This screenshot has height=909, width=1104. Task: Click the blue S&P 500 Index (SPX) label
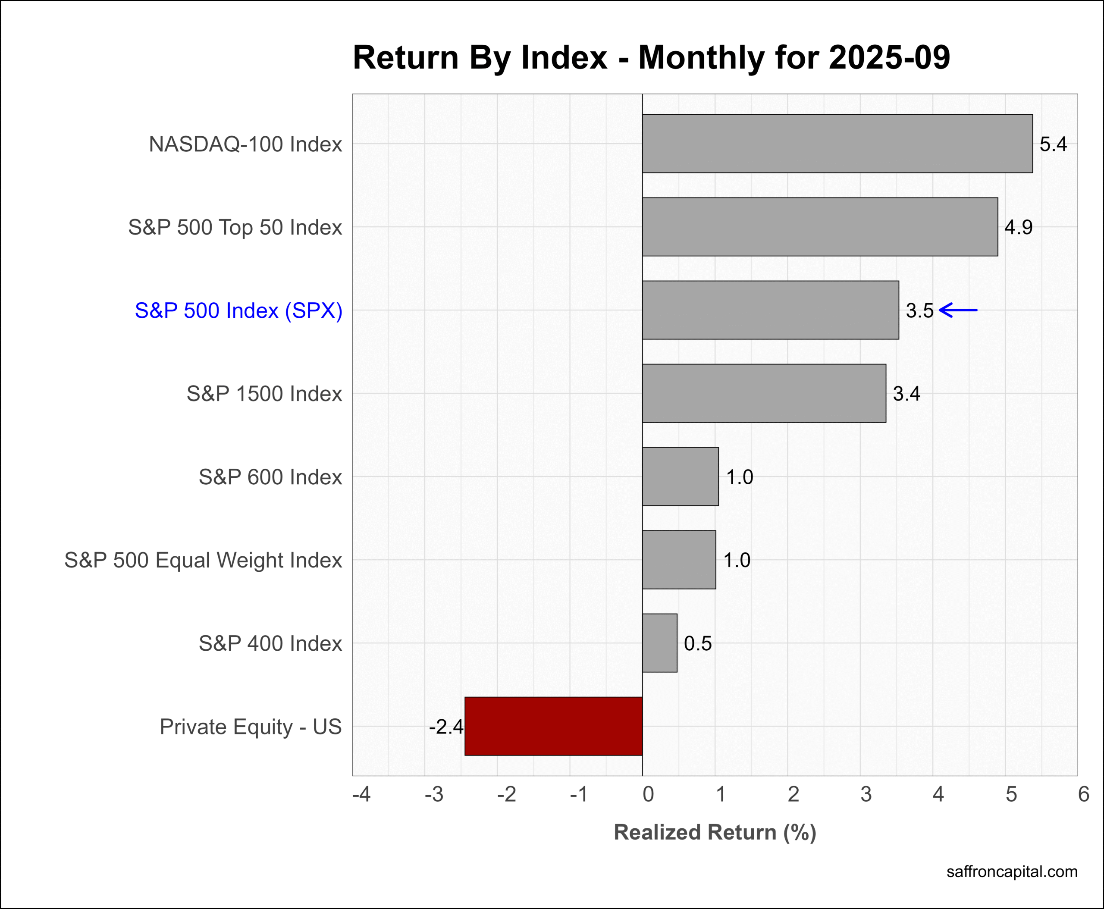238,310
